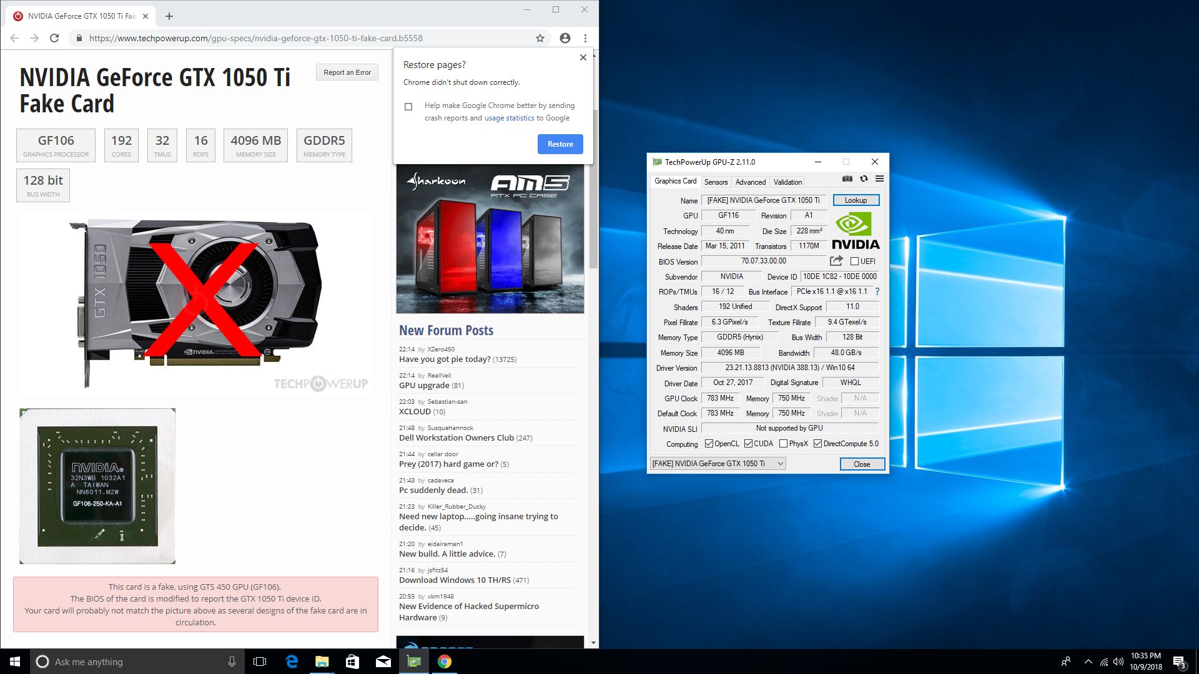This screenshot has height=674, width=1199.
Task: Click GPU-Z icon on taskbar
Action: tap(414, 662)
